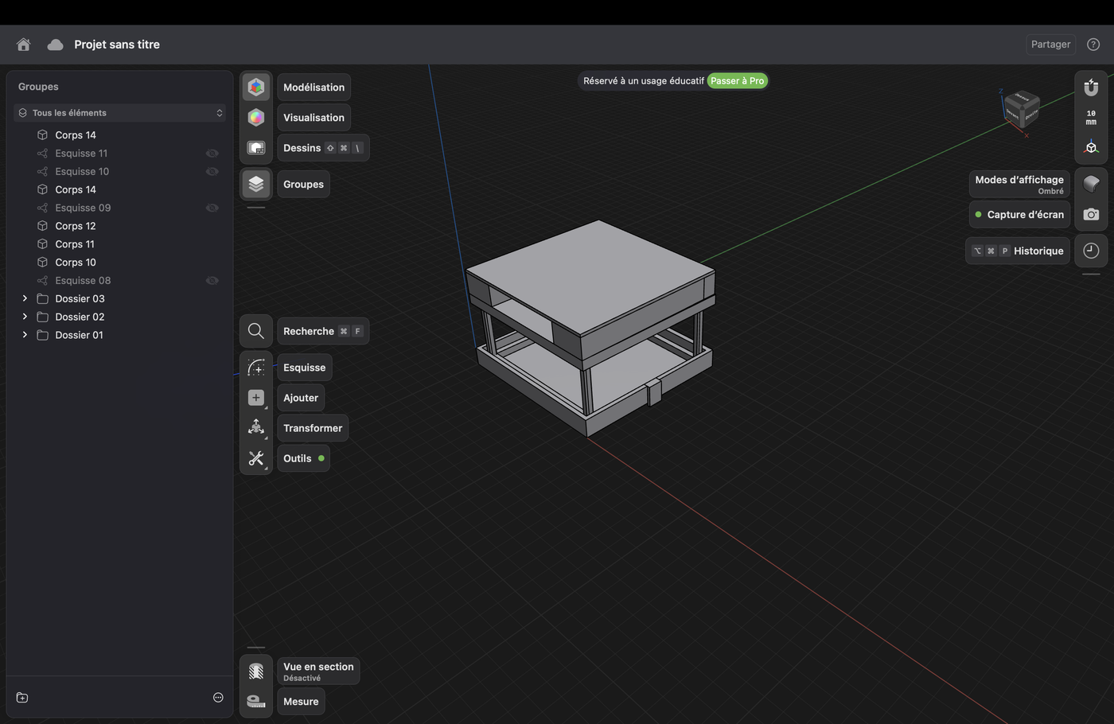The width and height of the screenshot is (1114, 724).
Task: Select the Corps 11 row
Action: (120, 244)
